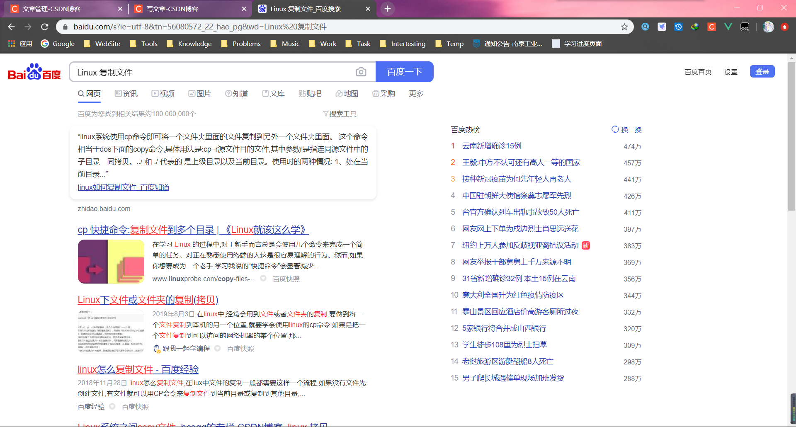The width and height of the screenshot is (796, 427).
Task: Open the 应用 apps shortcut
Action: (20, 44)
